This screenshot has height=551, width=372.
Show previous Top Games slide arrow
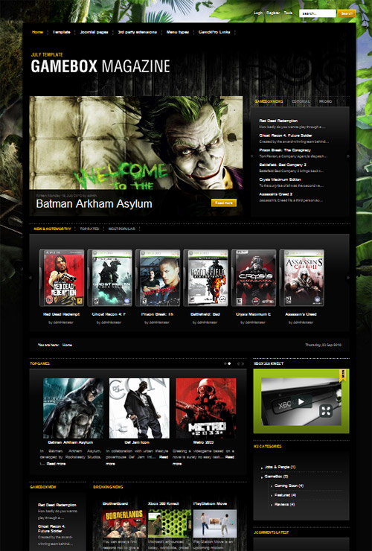[238, 363]
